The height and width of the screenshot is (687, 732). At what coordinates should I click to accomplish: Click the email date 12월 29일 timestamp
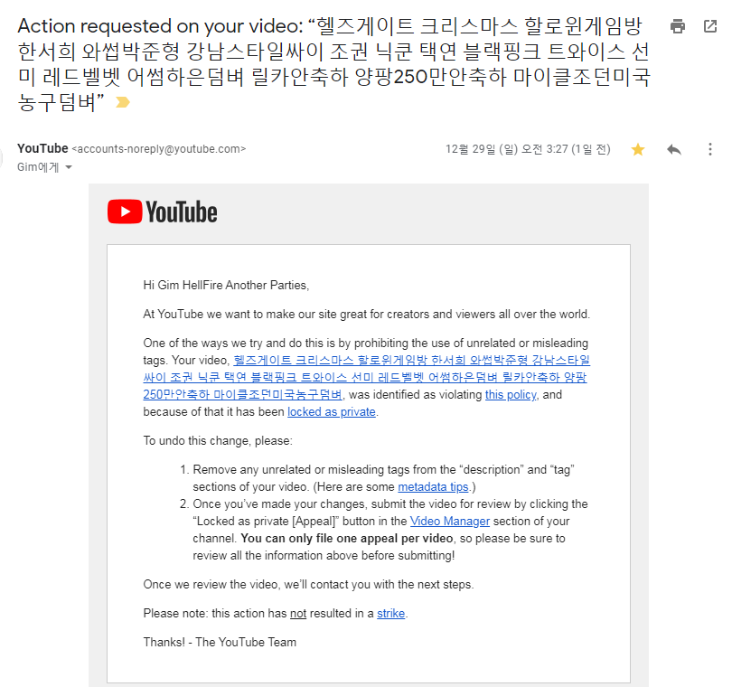coord(528,149)
